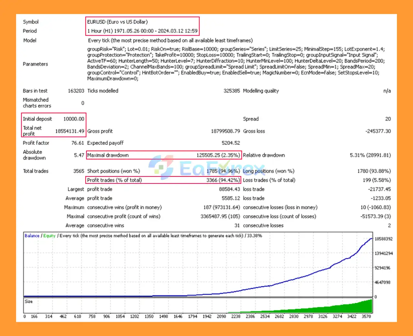Select the 1 Hour period date range
Image resolution: width=413 pixels, height=336 pixels.
(142, 31)
